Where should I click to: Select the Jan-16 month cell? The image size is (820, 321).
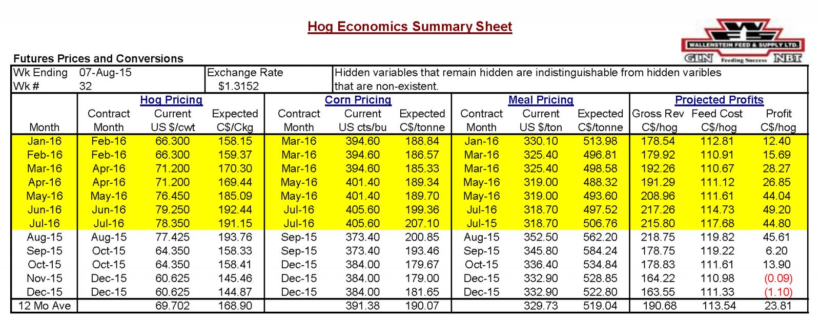click(x=45, y=141)
